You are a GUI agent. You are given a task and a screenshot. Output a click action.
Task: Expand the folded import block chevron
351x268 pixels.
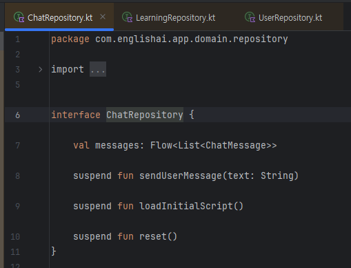coord(40,69)
